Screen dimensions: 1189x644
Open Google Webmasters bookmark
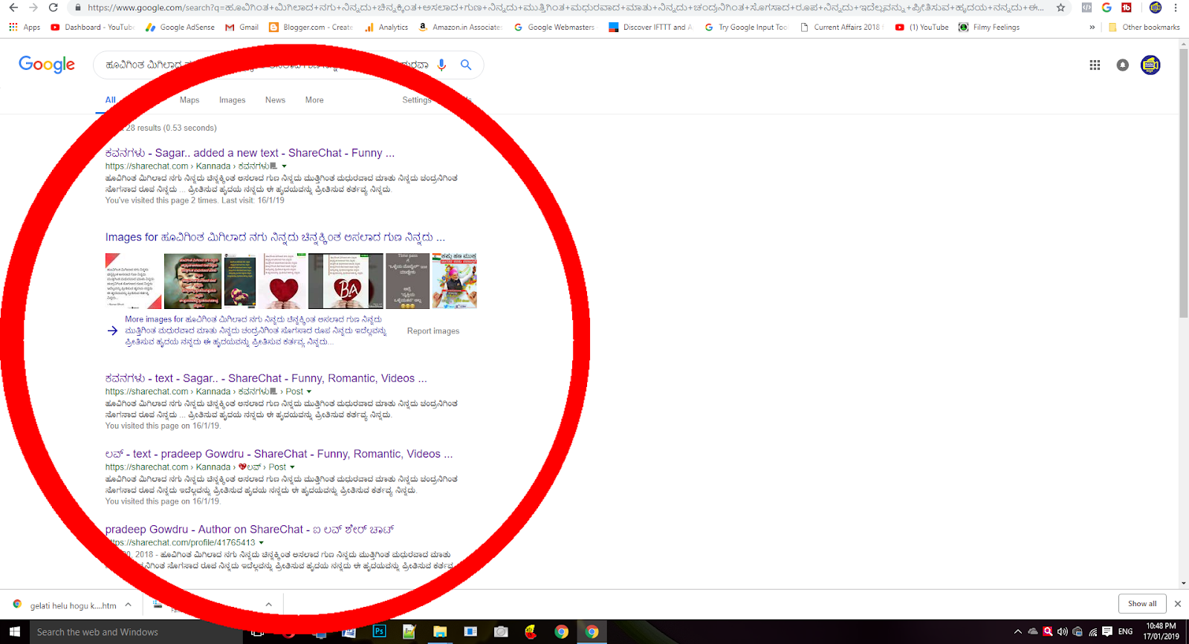554,27
